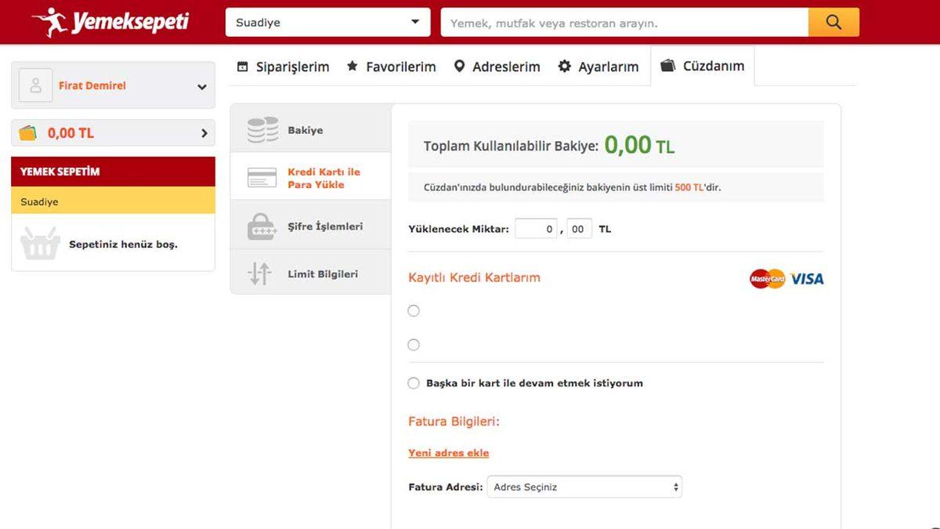The width and height of the screenshot is (940, 529).
Task: Click the Yeni adres ekle link
Action: pyautogui.click(x=447, y=453)
